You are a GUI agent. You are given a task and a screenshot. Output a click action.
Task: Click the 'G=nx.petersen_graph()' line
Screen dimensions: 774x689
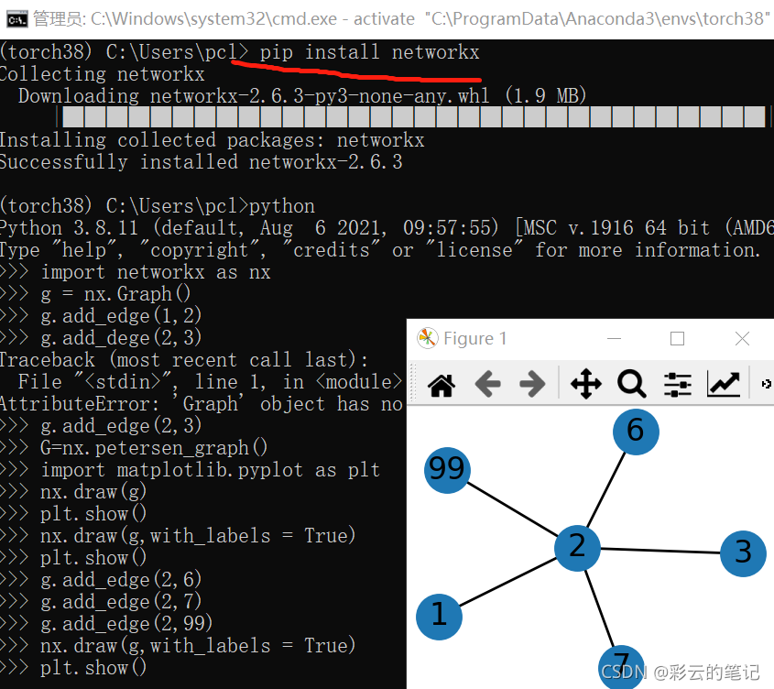pyautogui.click(x=154, y=448)
